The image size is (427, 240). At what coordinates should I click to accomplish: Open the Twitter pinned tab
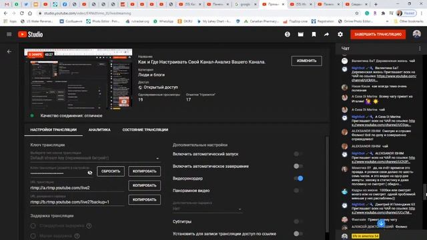[x=26, y=5]
